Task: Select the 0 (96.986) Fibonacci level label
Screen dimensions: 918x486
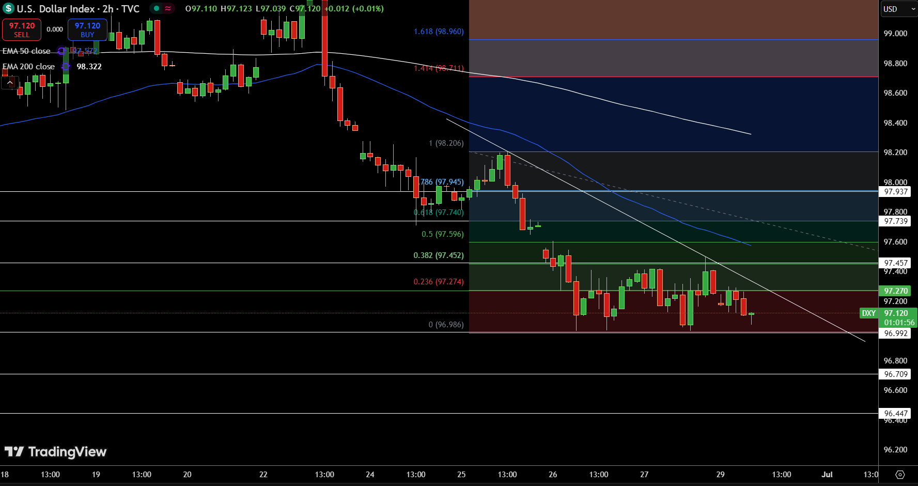Action: click(x=446, y=325)
